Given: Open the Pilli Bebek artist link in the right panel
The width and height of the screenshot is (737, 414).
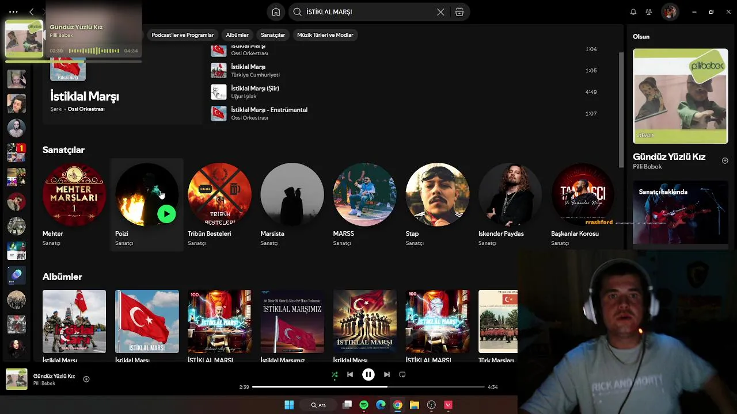Looking at the screenshot, I should click(647, 167).
